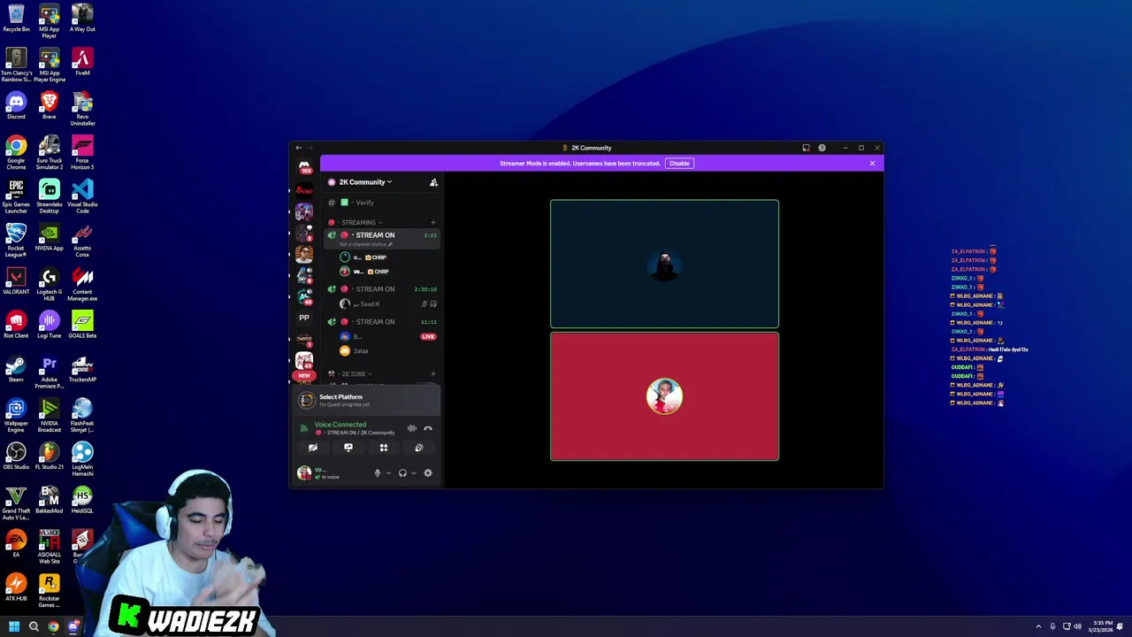The width and height of the screenshot is (1132, 637).
Task: Open taskbar Search
Action: coord(34,627)
